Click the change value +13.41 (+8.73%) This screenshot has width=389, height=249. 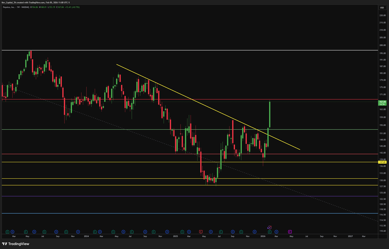72,7
